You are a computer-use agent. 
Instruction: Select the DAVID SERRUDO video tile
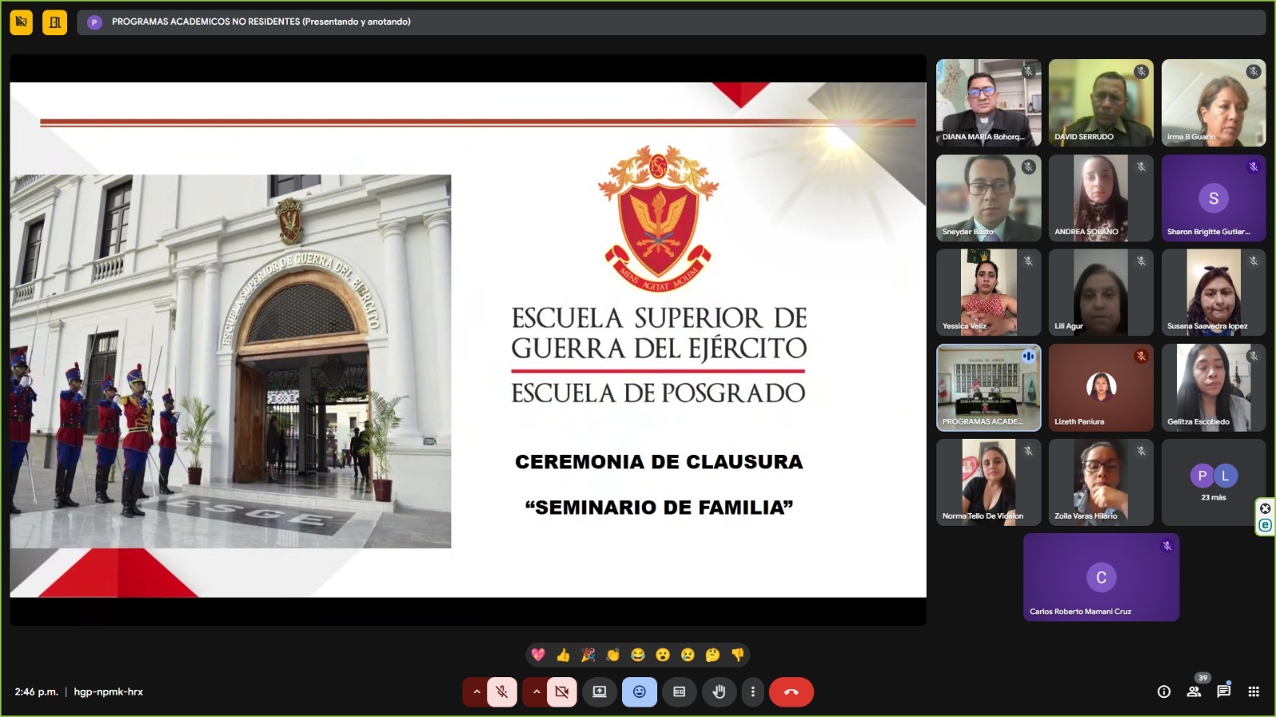1101,103
